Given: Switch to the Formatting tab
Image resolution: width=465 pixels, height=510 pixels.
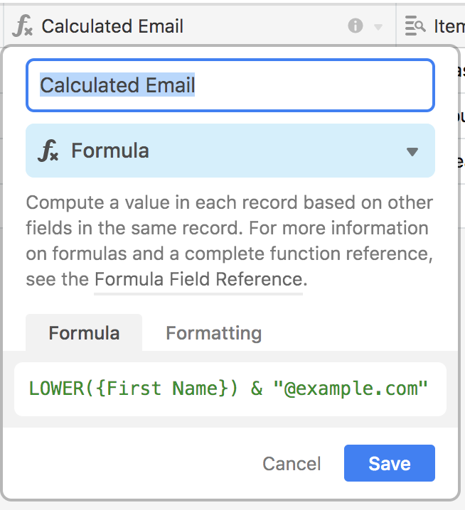Looking at the screenshot, I should (213, 333).
